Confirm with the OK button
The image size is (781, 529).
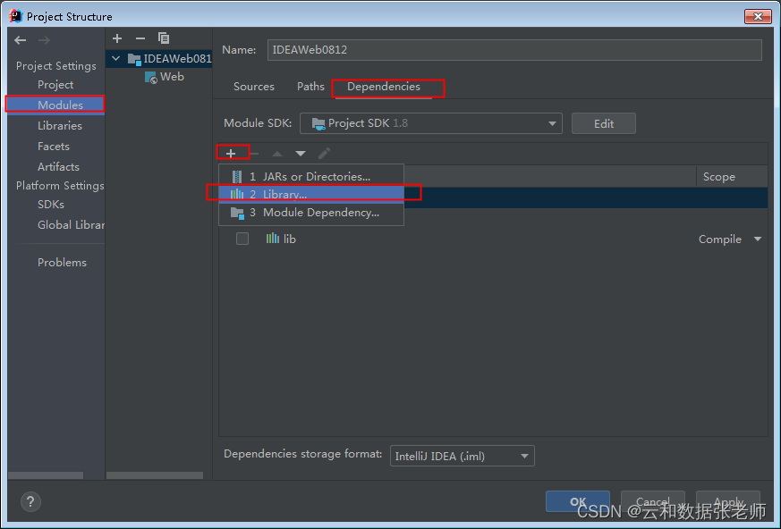[x=578, y=501]
